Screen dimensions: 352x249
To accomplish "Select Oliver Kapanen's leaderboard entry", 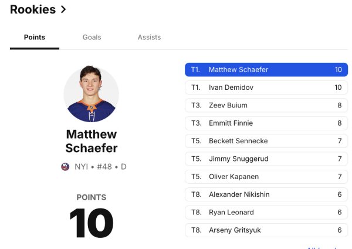I will (x=266, y=177).
